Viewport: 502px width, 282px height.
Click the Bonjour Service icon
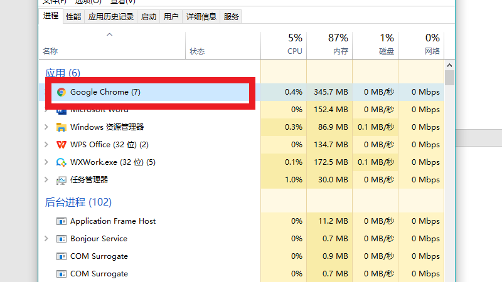61,239
